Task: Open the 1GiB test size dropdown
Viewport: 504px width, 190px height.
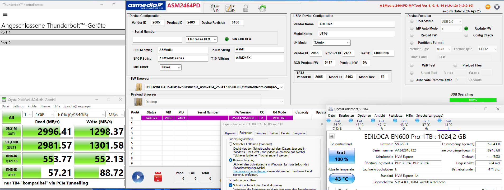Action: (x=44, y=115)
